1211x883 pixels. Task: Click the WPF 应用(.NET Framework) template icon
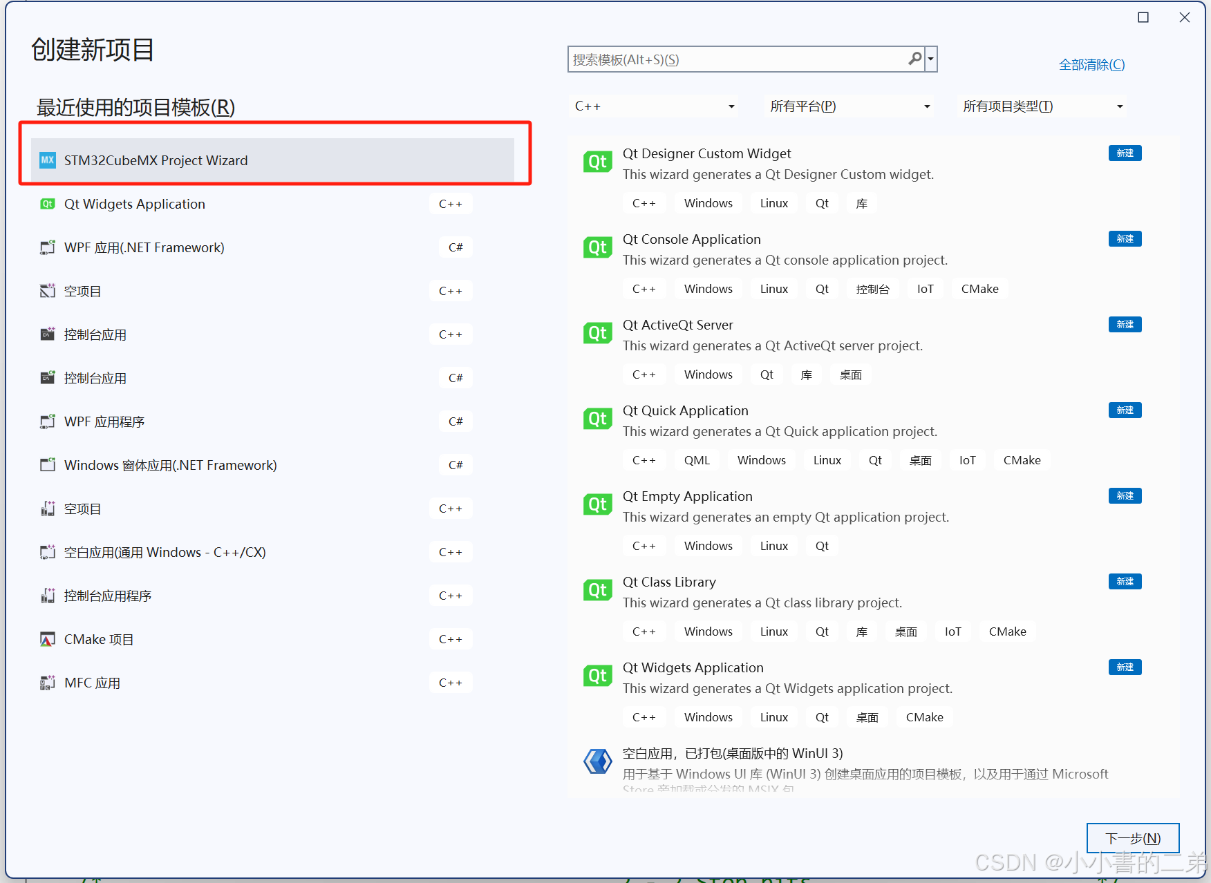(x=47, y=247)
